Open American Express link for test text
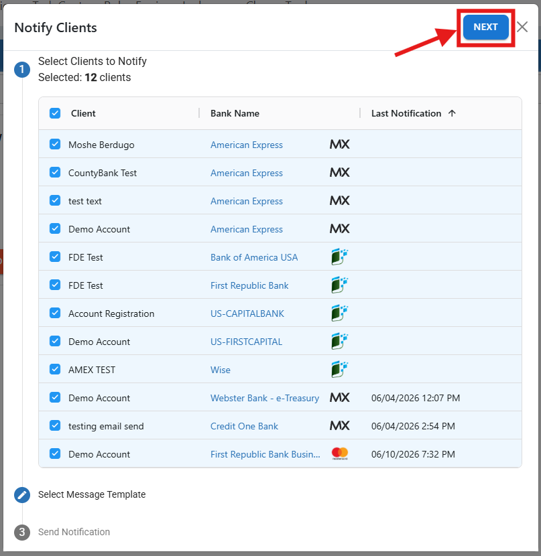 [x=247, y=201]
